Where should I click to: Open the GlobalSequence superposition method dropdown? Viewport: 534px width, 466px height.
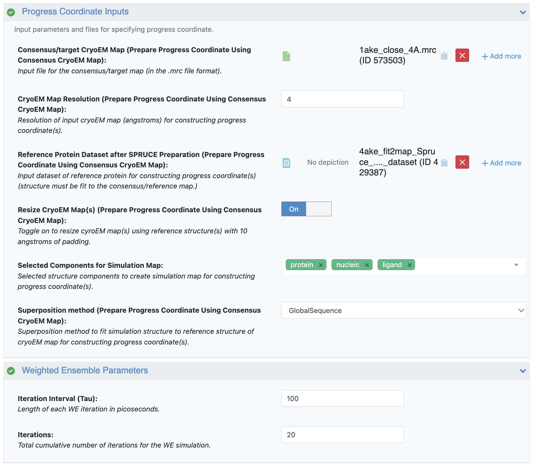(404, 311)
